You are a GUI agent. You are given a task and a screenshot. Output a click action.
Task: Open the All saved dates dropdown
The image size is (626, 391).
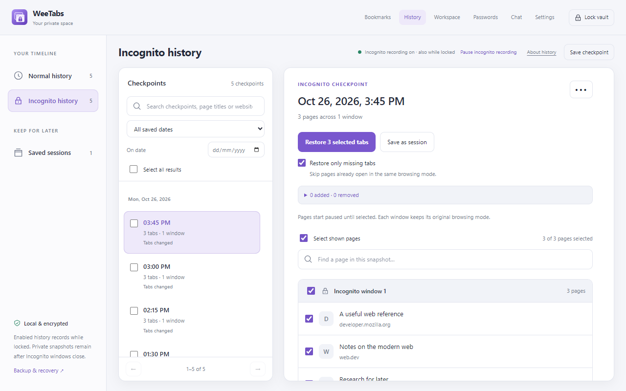click(x=196, y=129)
